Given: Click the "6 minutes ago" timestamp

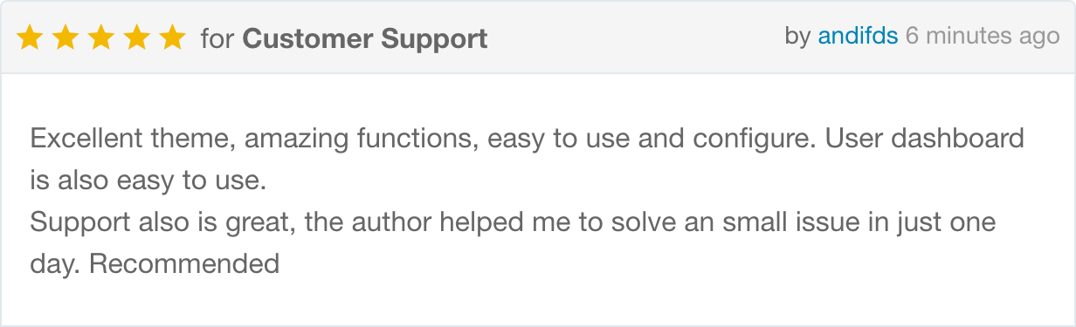Looking at the screenshot, I should tap(983, 37).
